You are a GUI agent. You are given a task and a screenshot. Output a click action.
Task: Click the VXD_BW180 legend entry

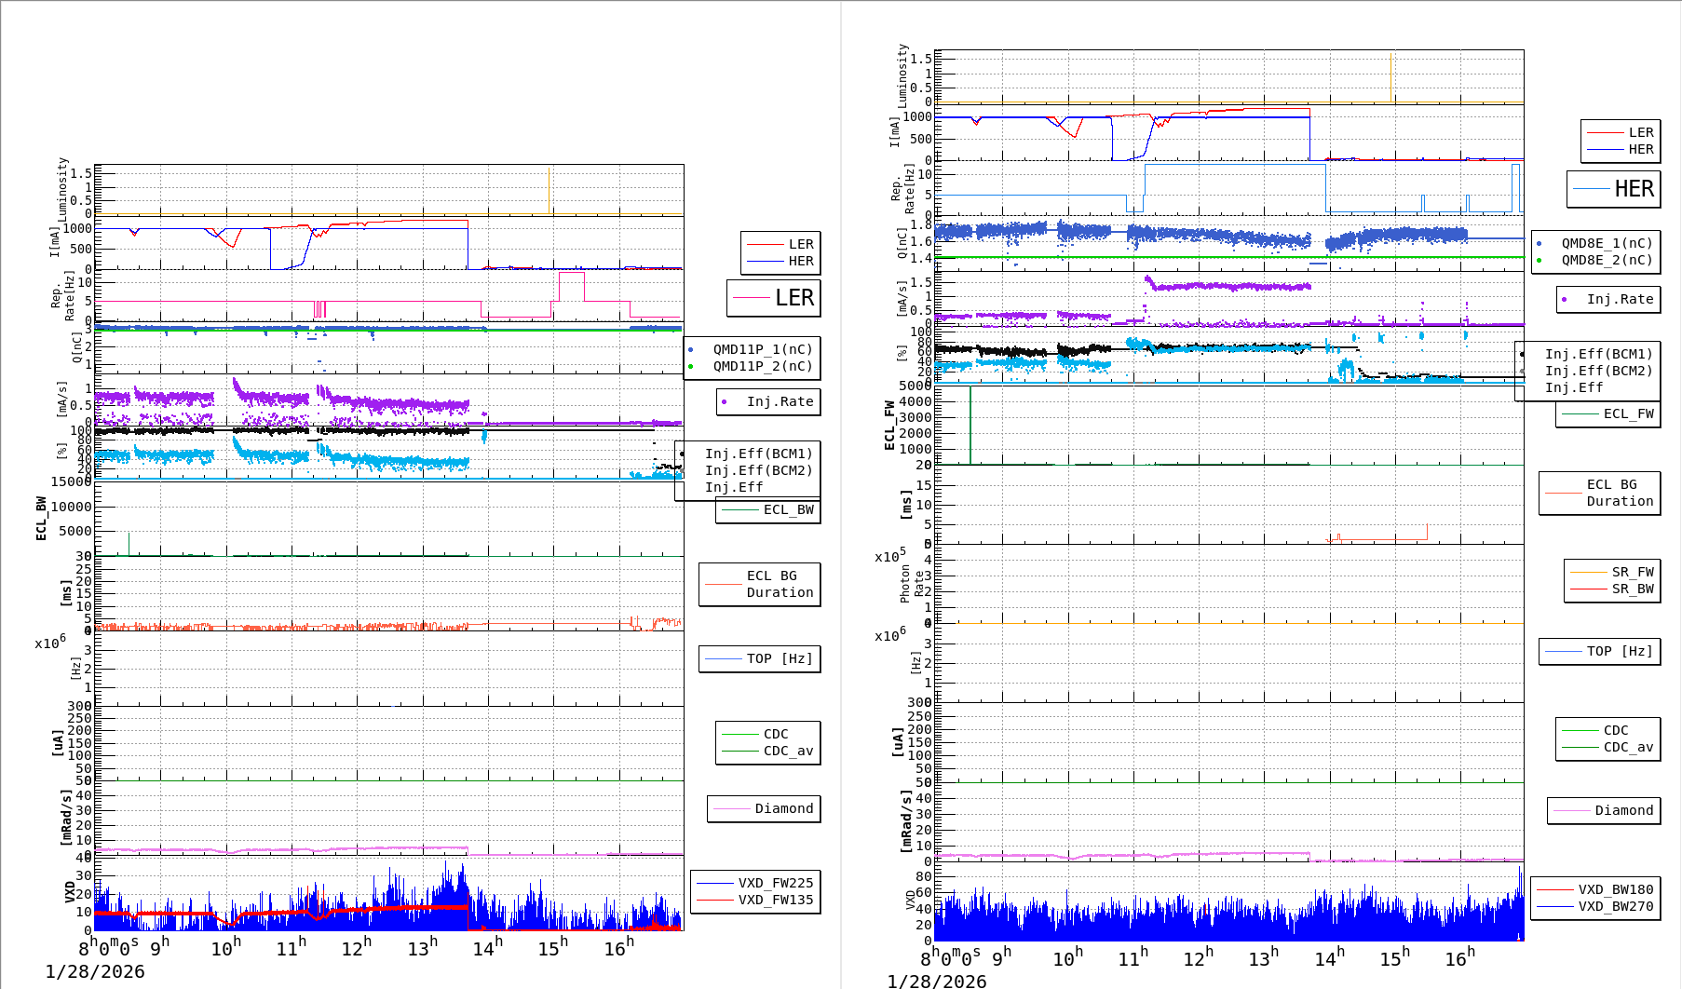tap(1615, 889)
